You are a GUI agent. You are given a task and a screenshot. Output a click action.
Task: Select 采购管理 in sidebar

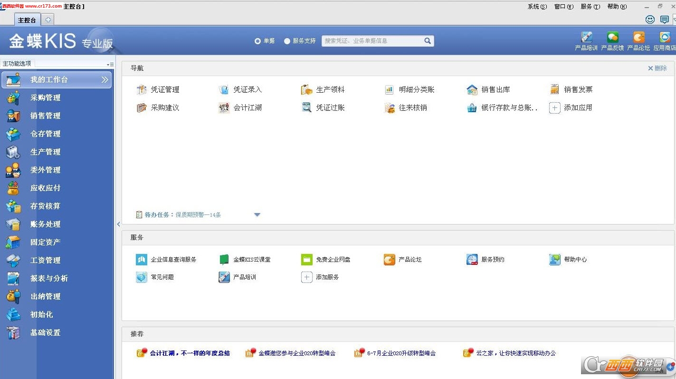57,97
